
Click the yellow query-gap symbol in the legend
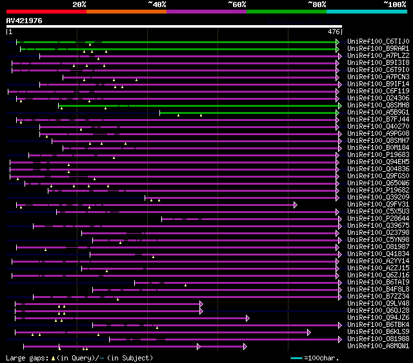pyautogui.click(x=53, y=358)
